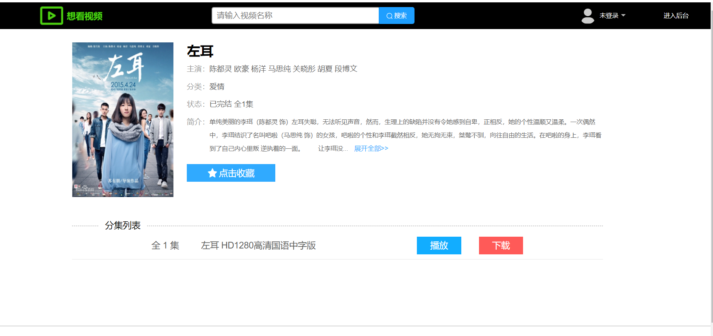The width and height of the screenshot is (713, 336).
Task: Open the 进入后台 admin link
Action: pyautogui.click(x=676, y=16)
